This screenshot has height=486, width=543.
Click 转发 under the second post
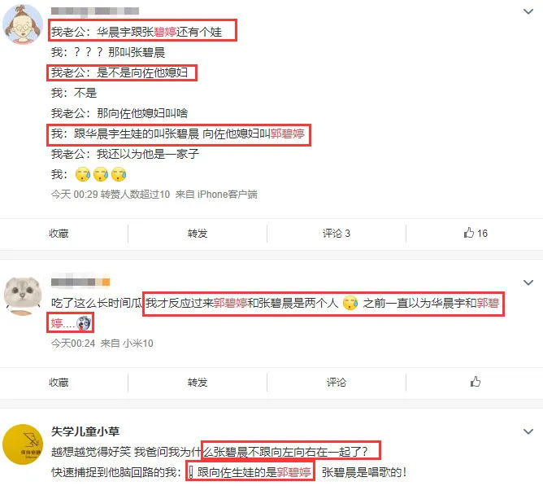(x=198, y=383)
